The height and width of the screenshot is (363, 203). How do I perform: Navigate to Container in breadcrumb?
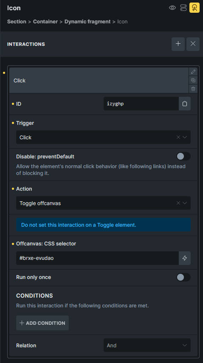pos(45,22)
